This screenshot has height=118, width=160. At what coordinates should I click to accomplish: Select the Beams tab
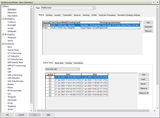click(x=41, y=15)
